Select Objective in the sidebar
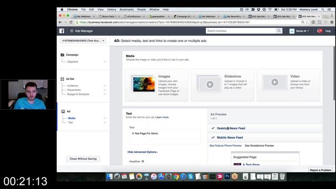 (72, 62)
